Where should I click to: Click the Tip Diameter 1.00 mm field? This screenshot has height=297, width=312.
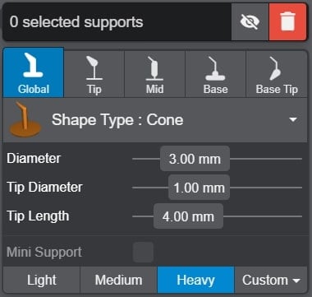click(199, 188)
